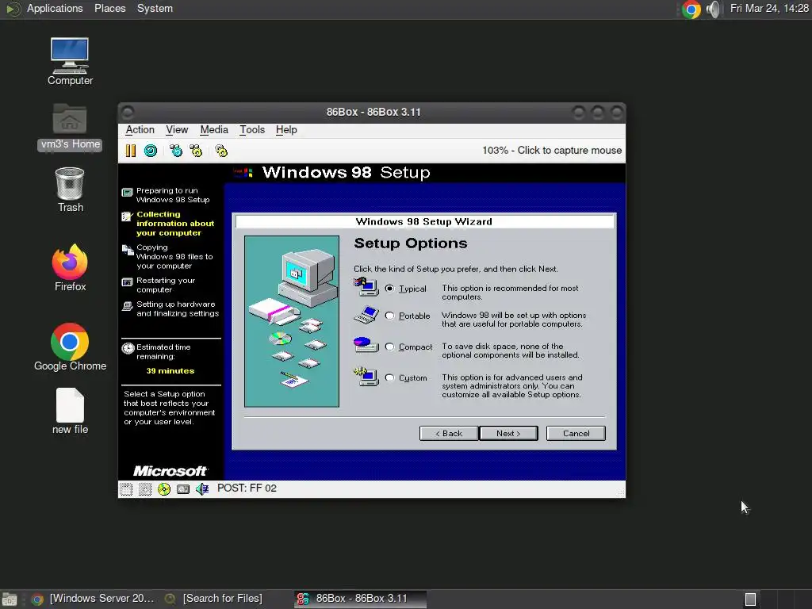812x609 pixels.
Task: Click the first floppy drive status bar icon
Action: (126, 488)
